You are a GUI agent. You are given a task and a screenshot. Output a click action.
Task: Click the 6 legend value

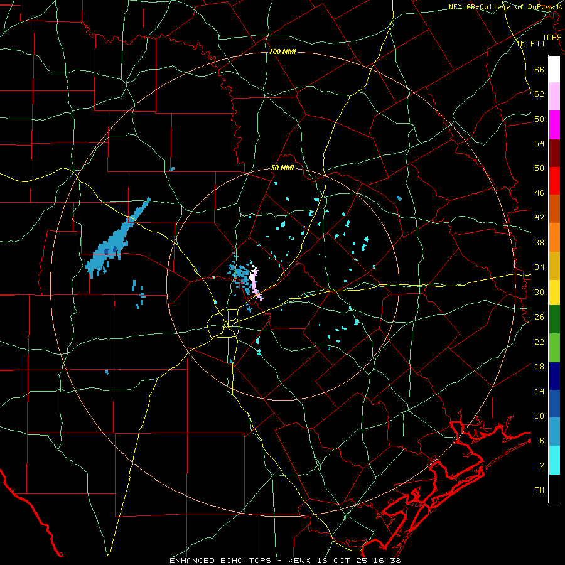pos(541,440)
